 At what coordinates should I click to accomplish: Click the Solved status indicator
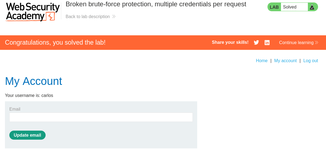[x=294, y=7]
